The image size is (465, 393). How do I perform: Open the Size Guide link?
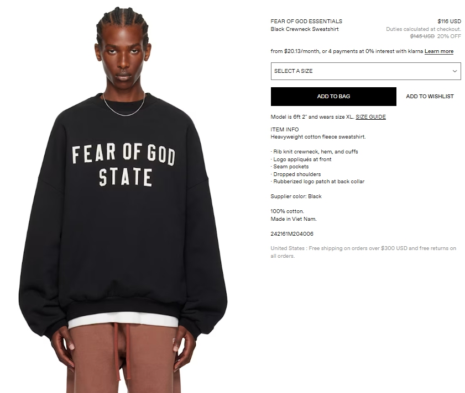point(370,117)
